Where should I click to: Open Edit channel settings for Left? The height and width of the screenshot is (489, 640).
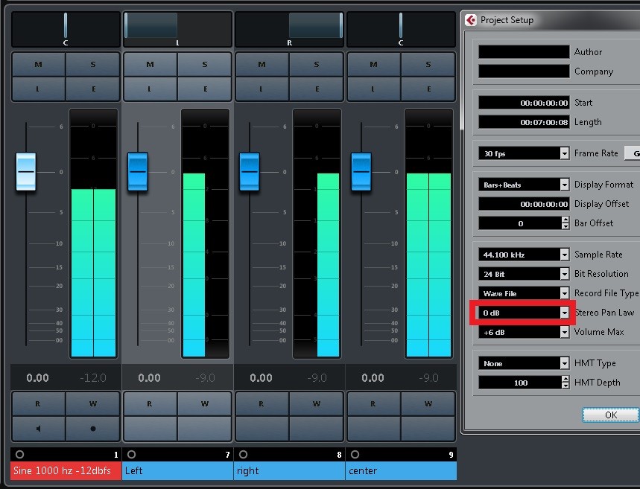click(204, 89)
